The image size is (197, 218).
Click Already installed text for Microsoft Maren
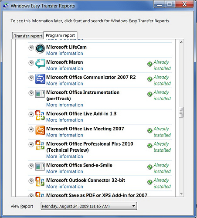click(162, 65)
